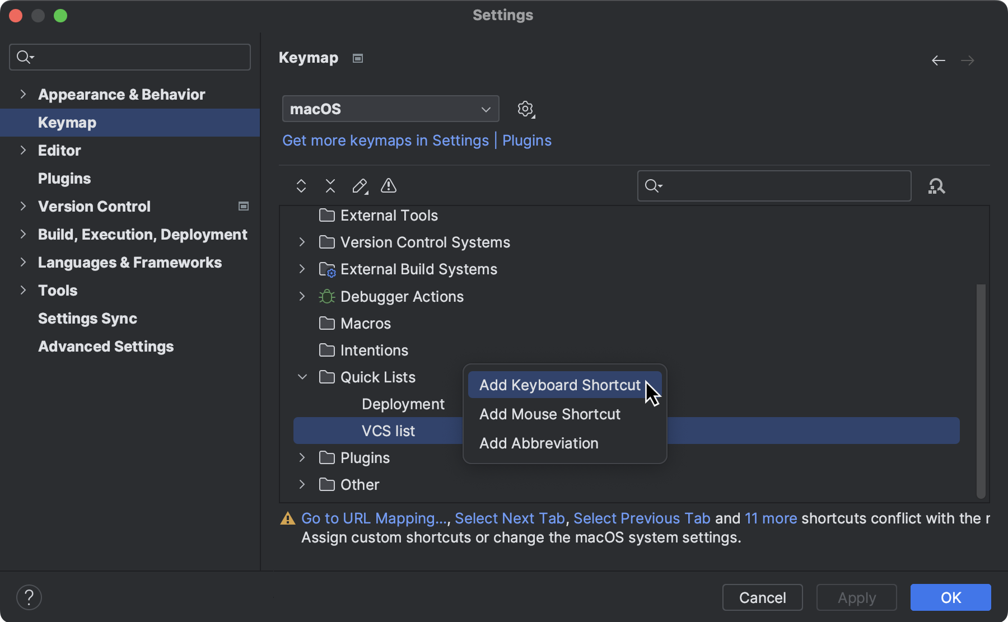Choose Add Keyboard Shortcut from the menu
Viewport: 1008px width, 622px height.
pos(559,385)
